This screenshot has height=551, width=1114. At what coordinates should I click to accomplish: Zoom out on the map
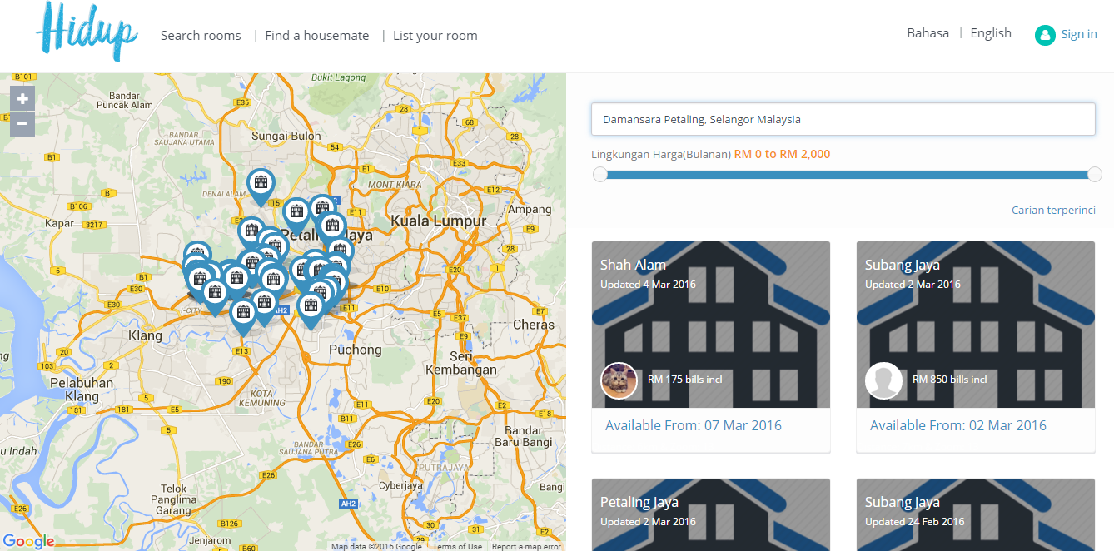click(22, 124)
